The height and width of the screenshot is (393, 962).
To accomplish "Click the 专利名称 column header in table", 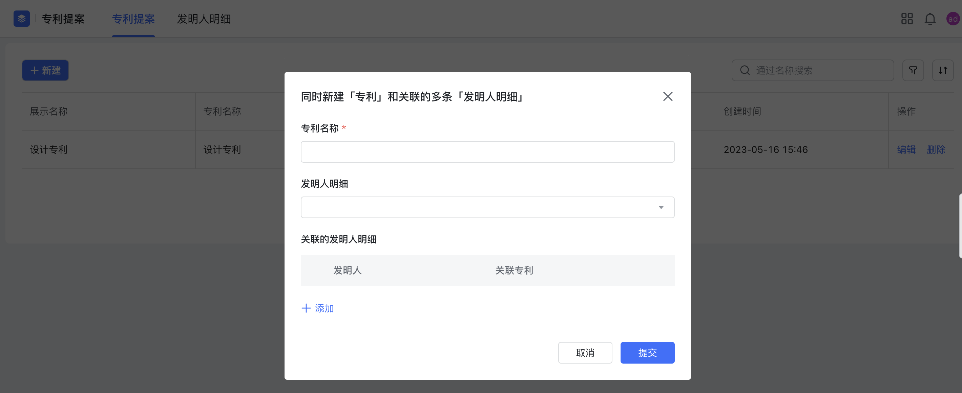I will (x=222, y=111).
